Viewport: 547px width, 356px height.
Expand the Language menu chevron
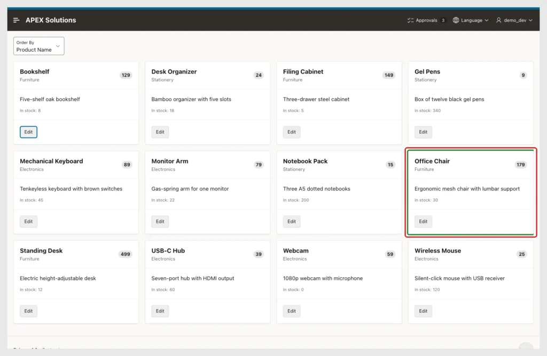[486, 20]
